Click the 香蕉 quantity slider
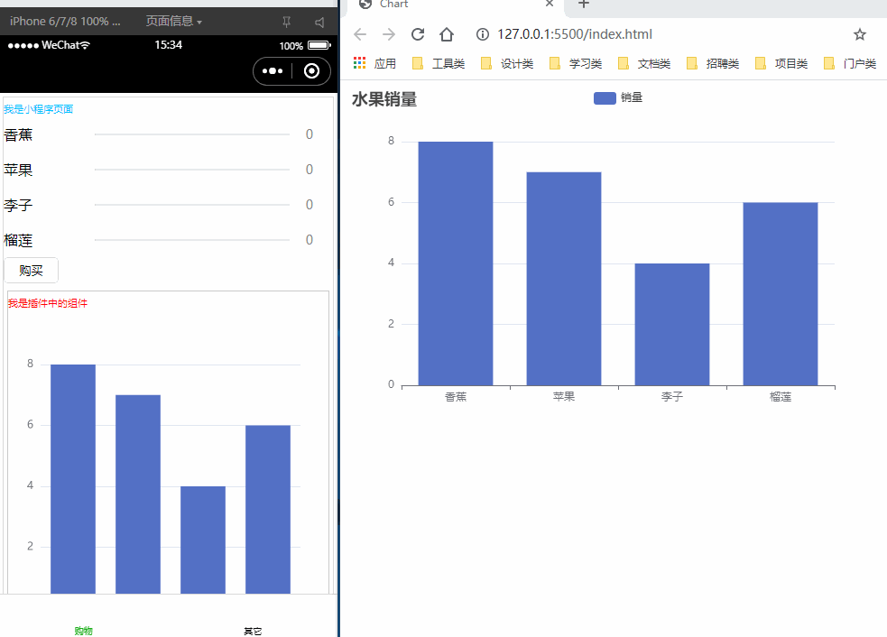This screenshot has height=637, width=887. tap(191, 134)
